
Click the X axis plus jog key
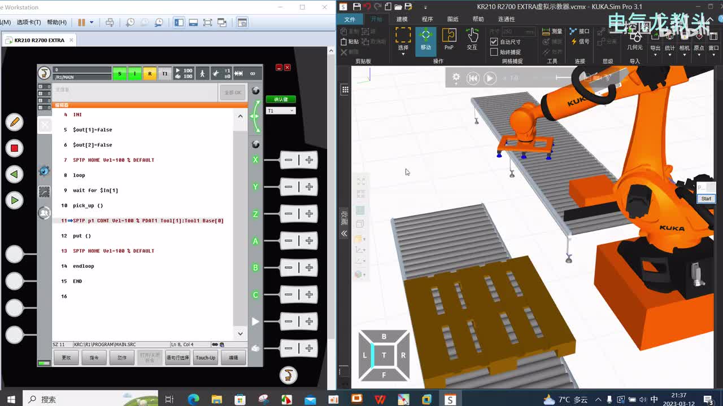tap(309, 160)
